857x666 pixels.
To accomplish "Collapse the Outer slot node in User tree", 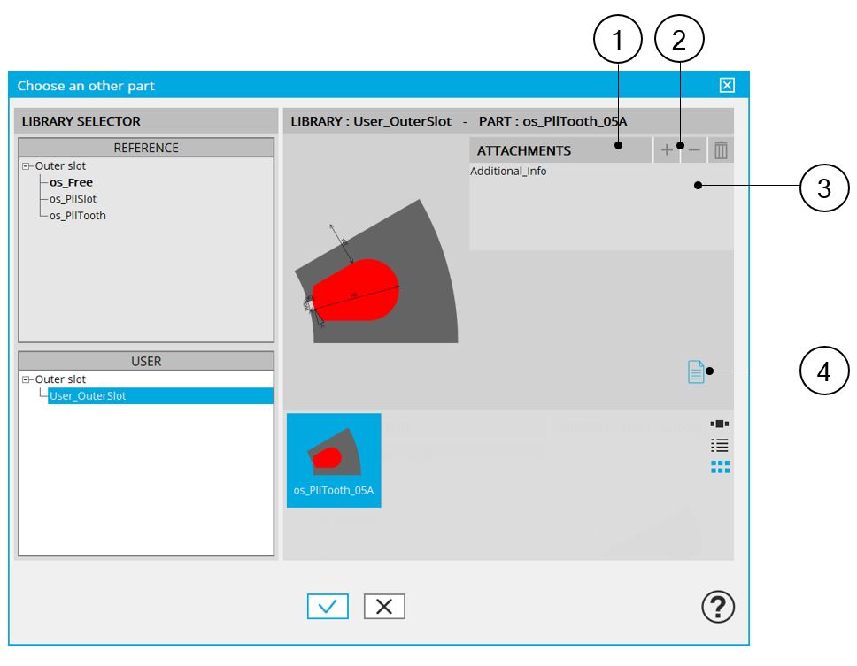I will coord(27,379).
